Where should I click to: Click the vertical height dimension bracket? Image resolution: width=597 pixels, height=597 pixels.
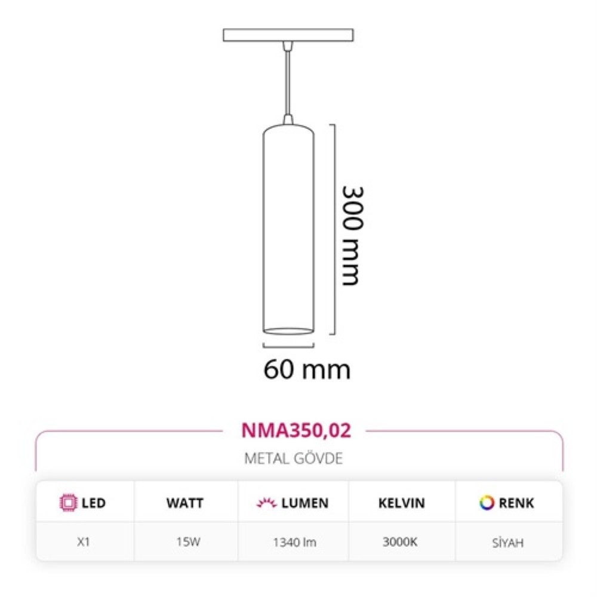point(333,229)
